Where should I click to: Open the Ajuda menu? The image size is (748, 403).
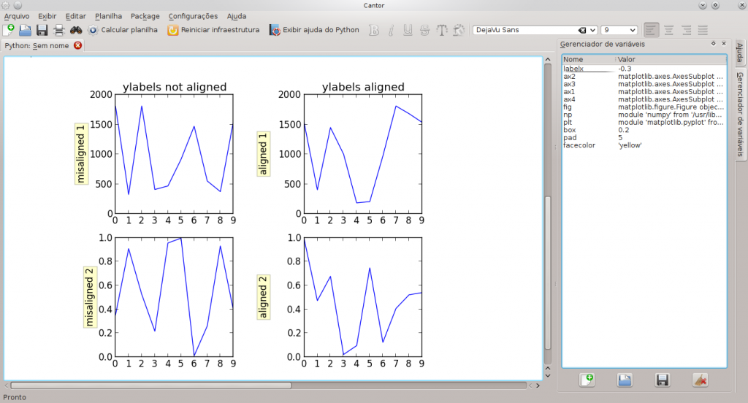click(237, 16)
